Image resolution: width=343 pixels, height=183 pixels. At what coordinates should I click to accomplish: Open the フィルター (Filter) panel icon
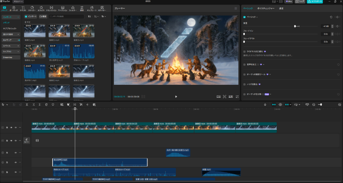[72, 8]
